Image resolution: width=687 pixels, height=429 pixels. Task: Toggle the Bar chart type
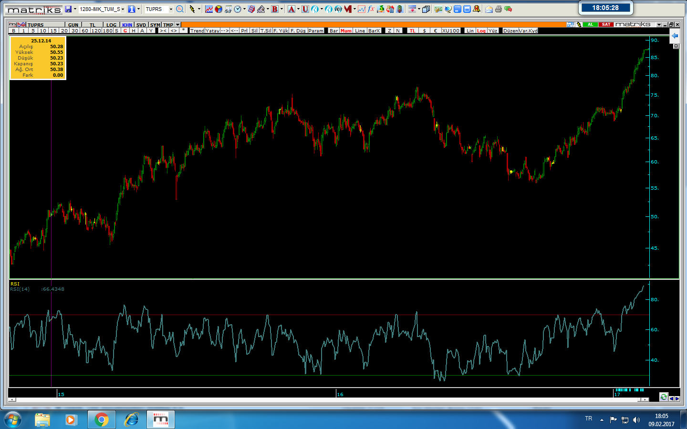(333, 31)
